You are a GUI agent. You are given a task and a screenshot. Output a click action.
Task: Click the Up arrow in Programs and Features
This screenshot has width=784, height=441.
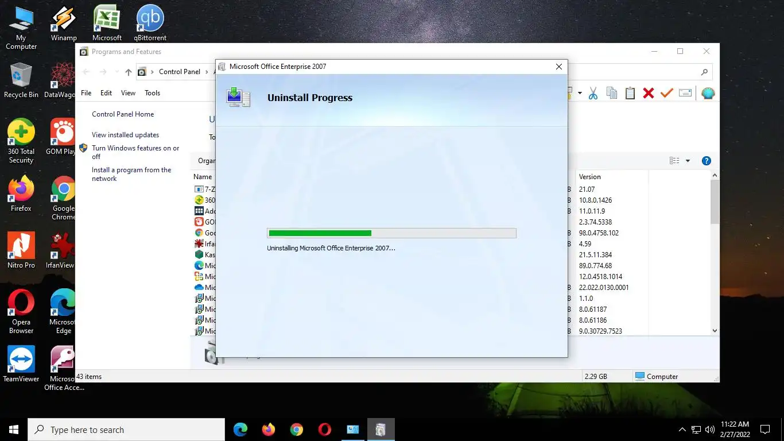coord(129,72)
